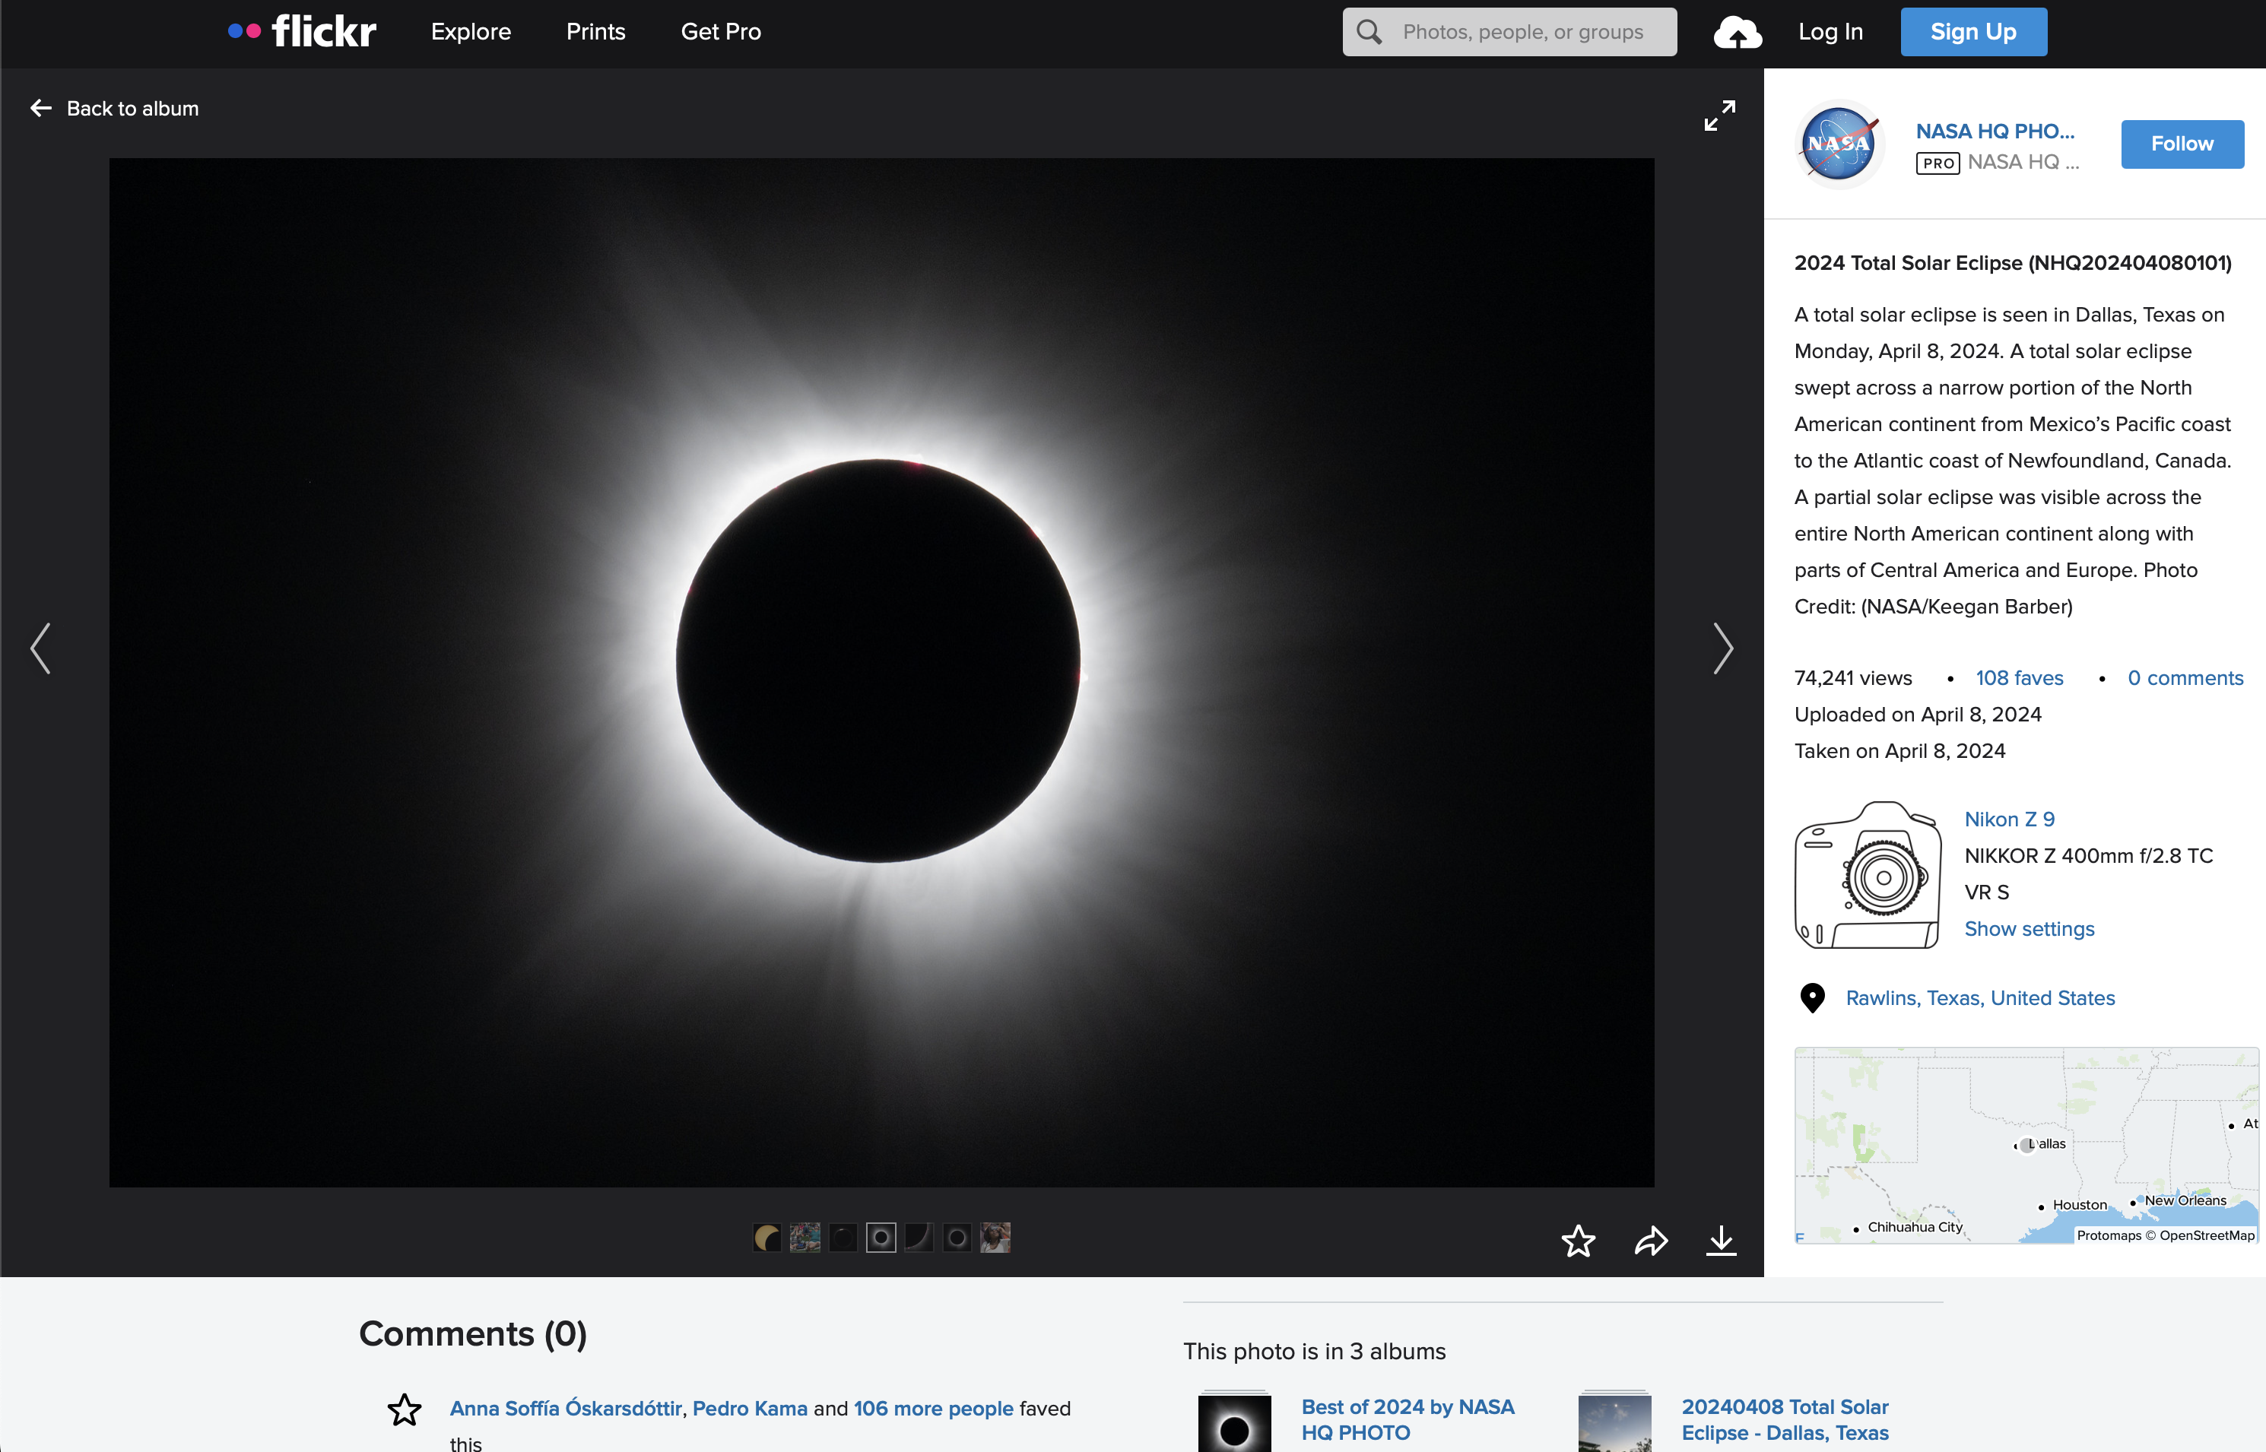Click the Flickr logo
2266x1452 pixels.
(302, 31)
